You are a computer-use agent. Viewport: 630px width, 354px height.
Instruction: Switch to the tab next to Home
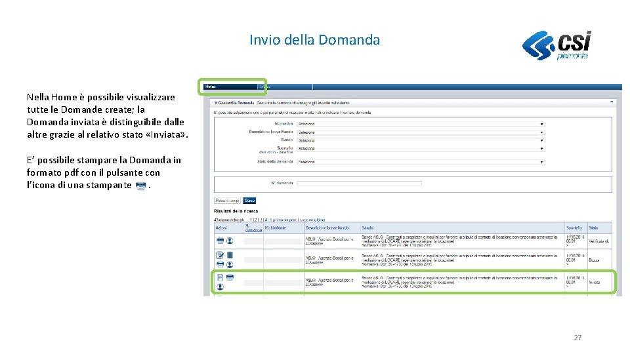(285, 87)
